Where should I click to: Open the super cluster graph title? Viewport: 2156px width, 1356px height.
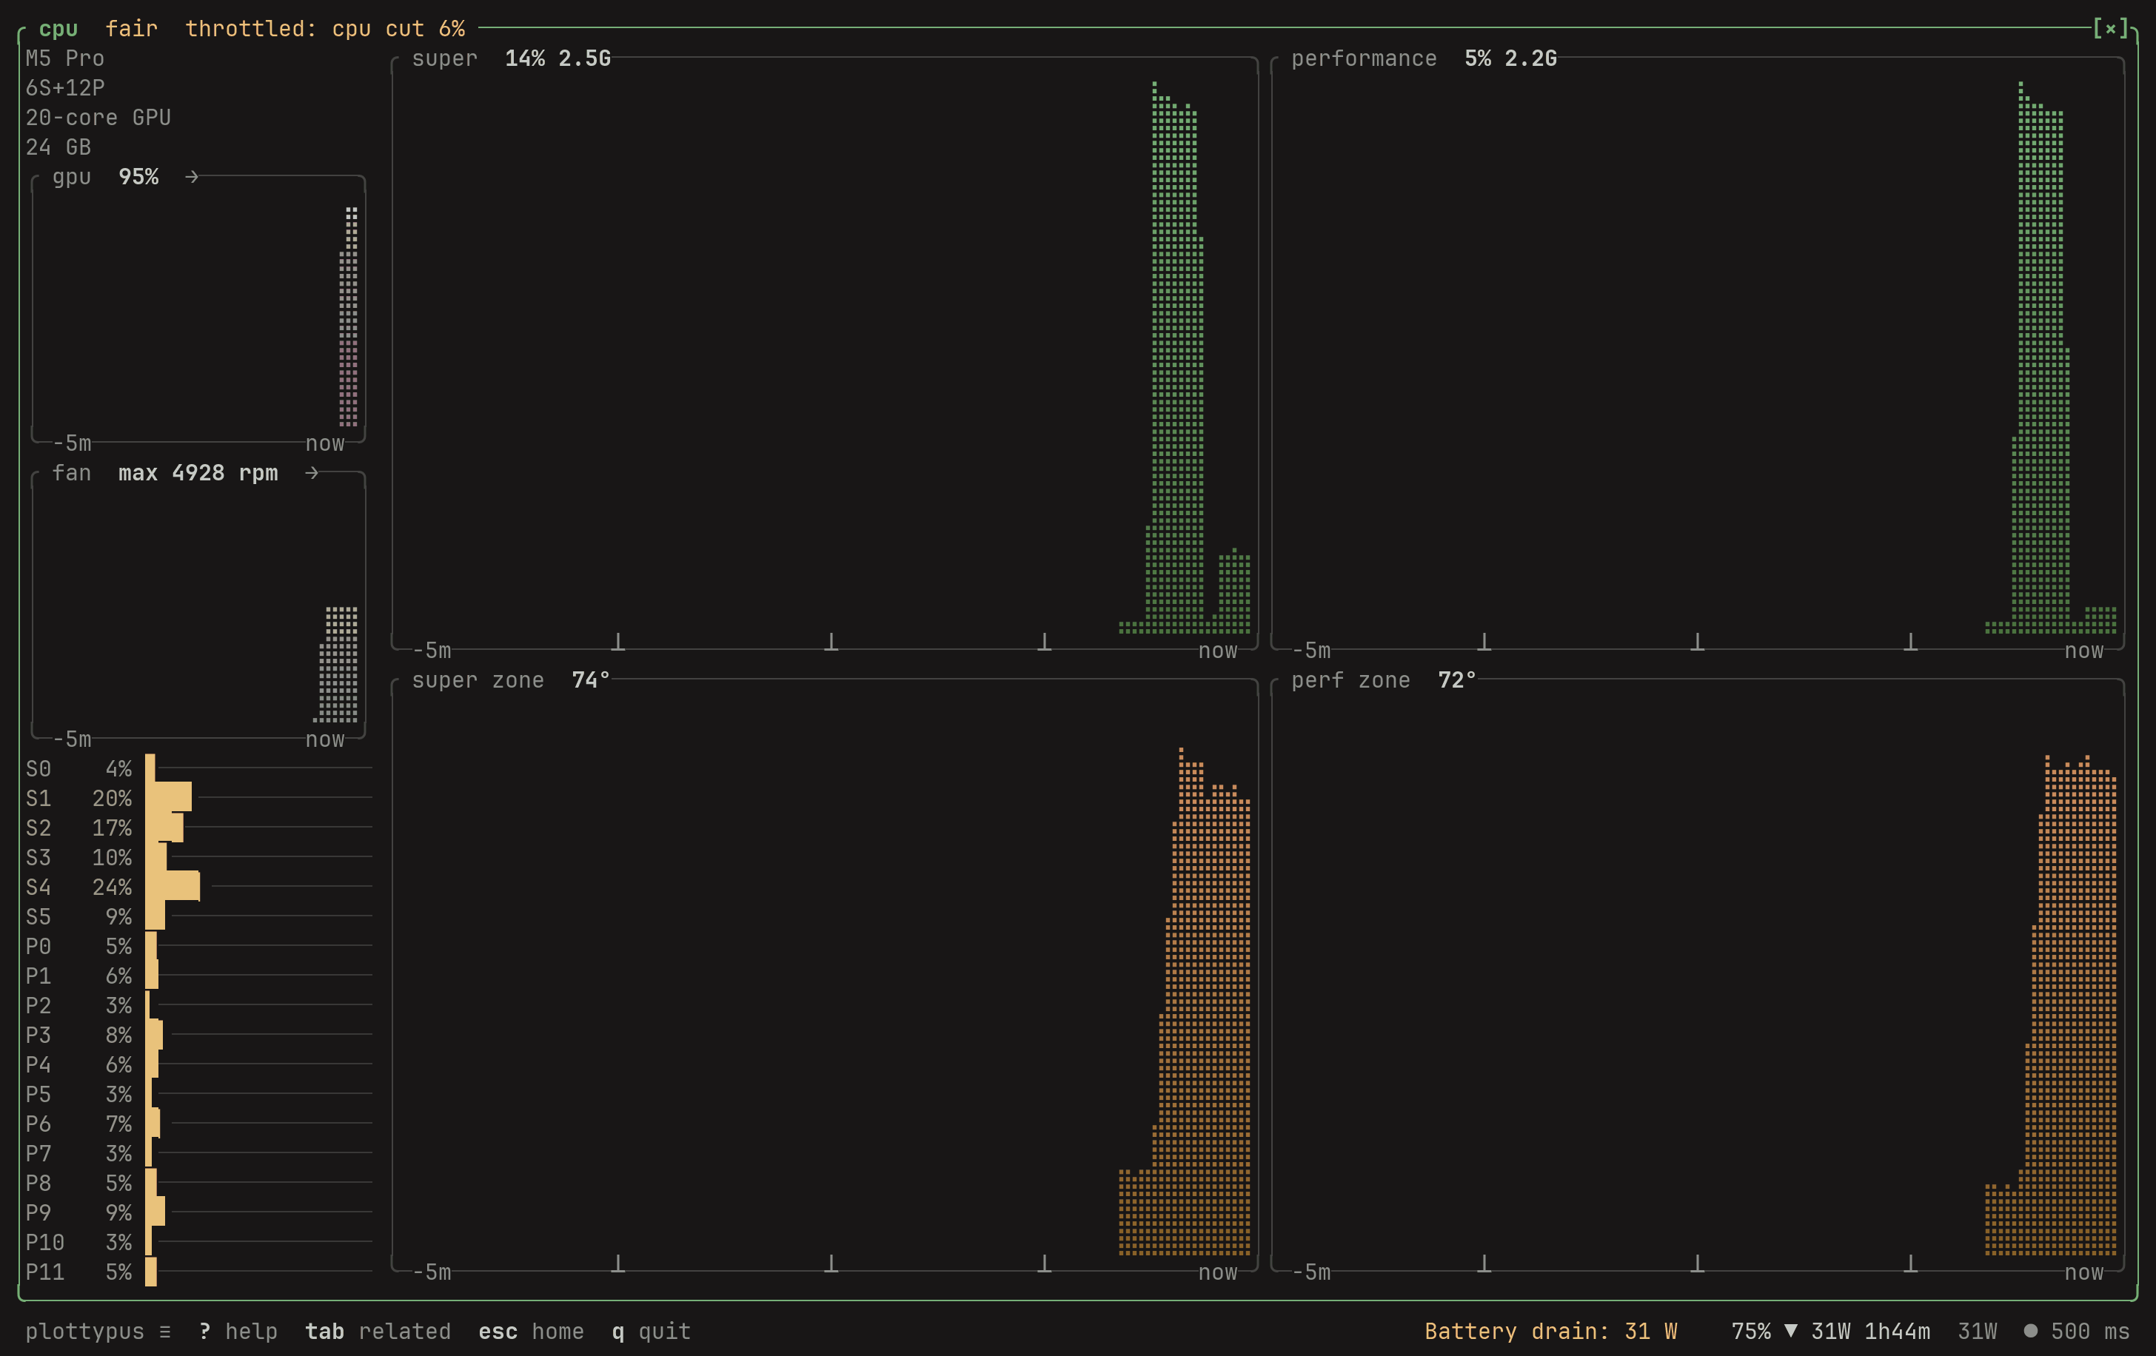512,59
